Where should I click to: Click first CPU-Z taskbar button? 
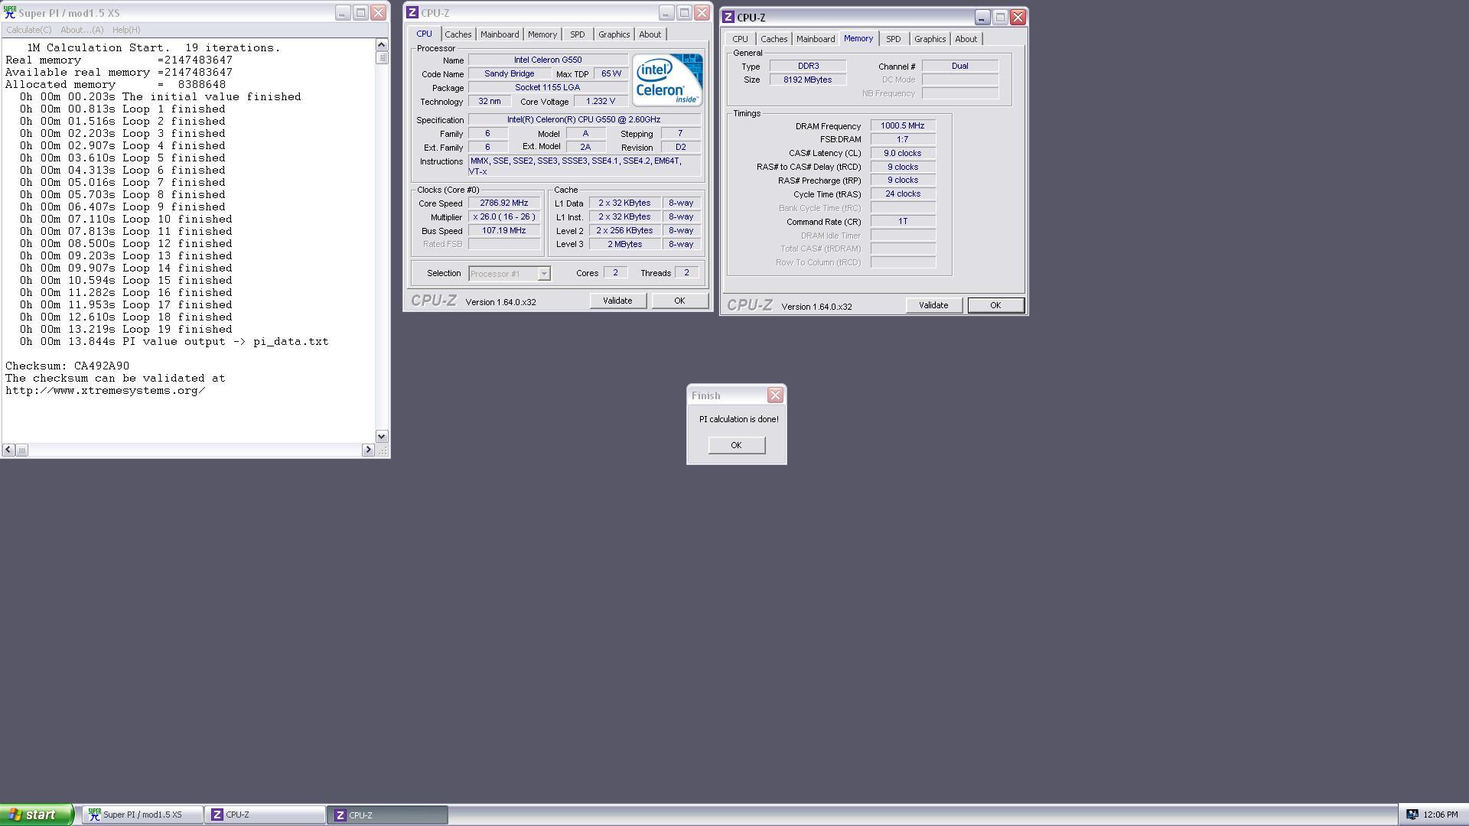pos(265,815)
